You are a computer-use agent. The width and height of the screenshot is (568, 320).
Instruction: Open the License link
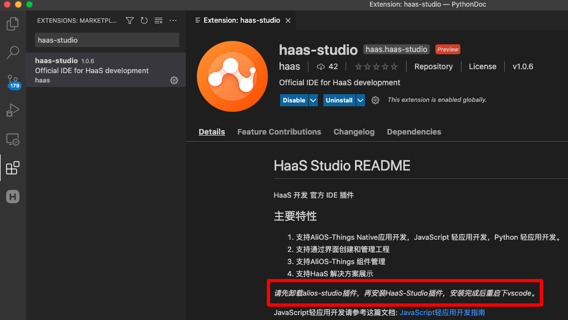pyautogui.click(x=483, y=66)
